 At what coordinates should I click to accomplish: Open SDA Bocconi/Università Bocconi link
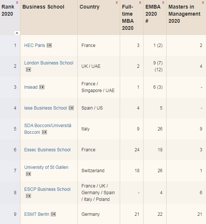(48, 129)
